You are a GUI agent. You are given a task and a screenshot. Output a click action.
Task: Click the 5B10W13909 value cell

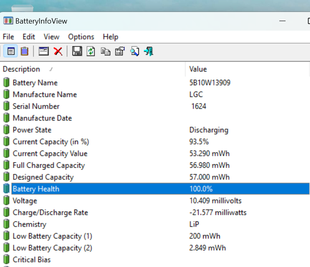pos(210,82)
